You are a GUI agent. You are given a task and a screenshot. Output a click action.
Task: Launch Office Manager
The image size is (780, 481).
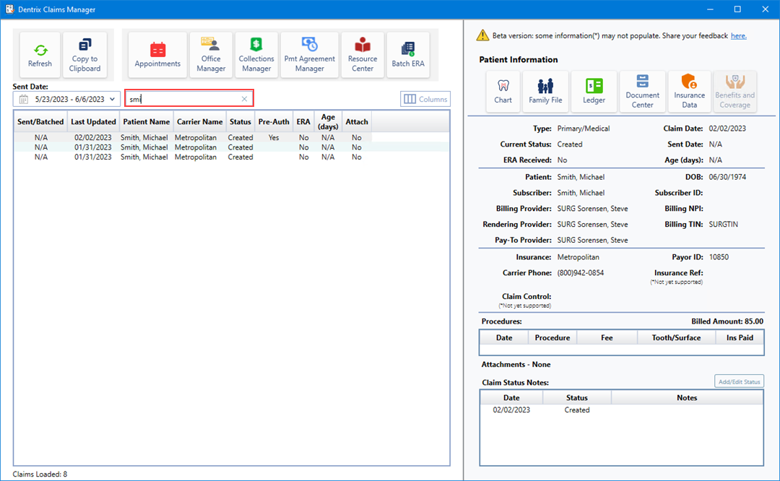(x=210, y=55)
